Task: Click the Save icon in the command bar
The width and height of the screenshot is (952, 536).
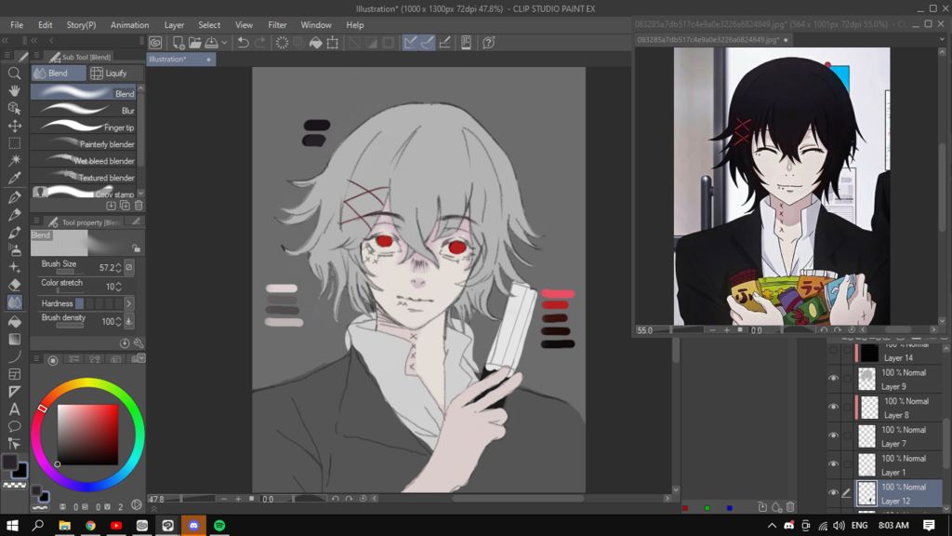Action: tap(211, 43)
